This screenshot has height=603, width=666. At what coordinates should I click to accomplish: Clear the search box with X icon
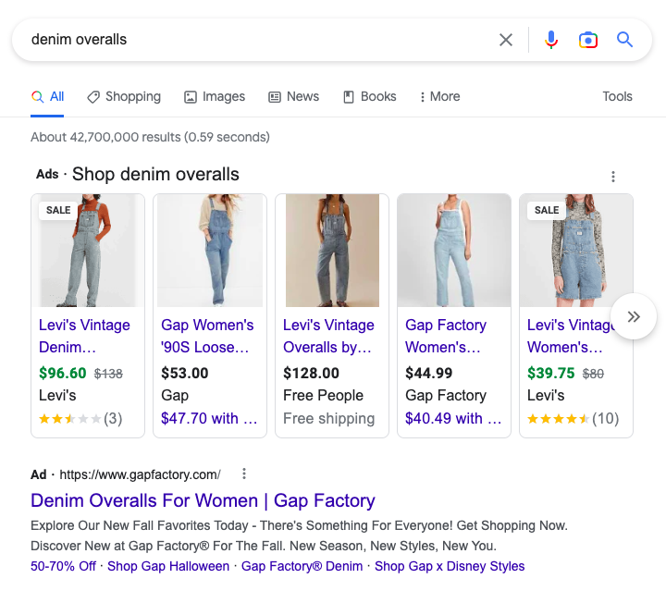(x=506, y=40)
